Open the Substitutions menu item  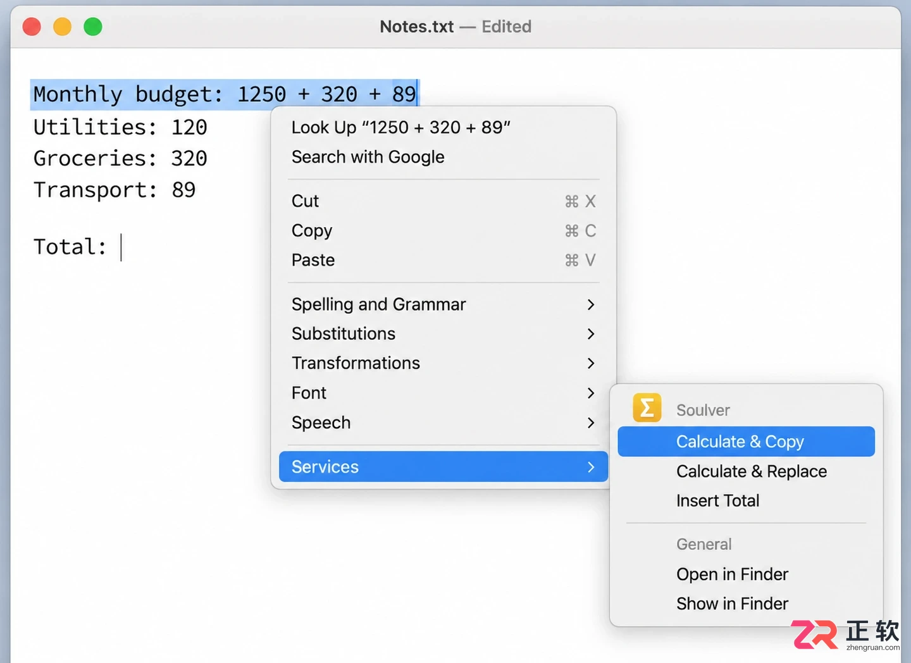click(443, 333)
